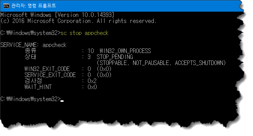The image size is (253, 136).
Task: Click the 'WIN32_EXIT_CODE' label
Action: coord(47,69)
